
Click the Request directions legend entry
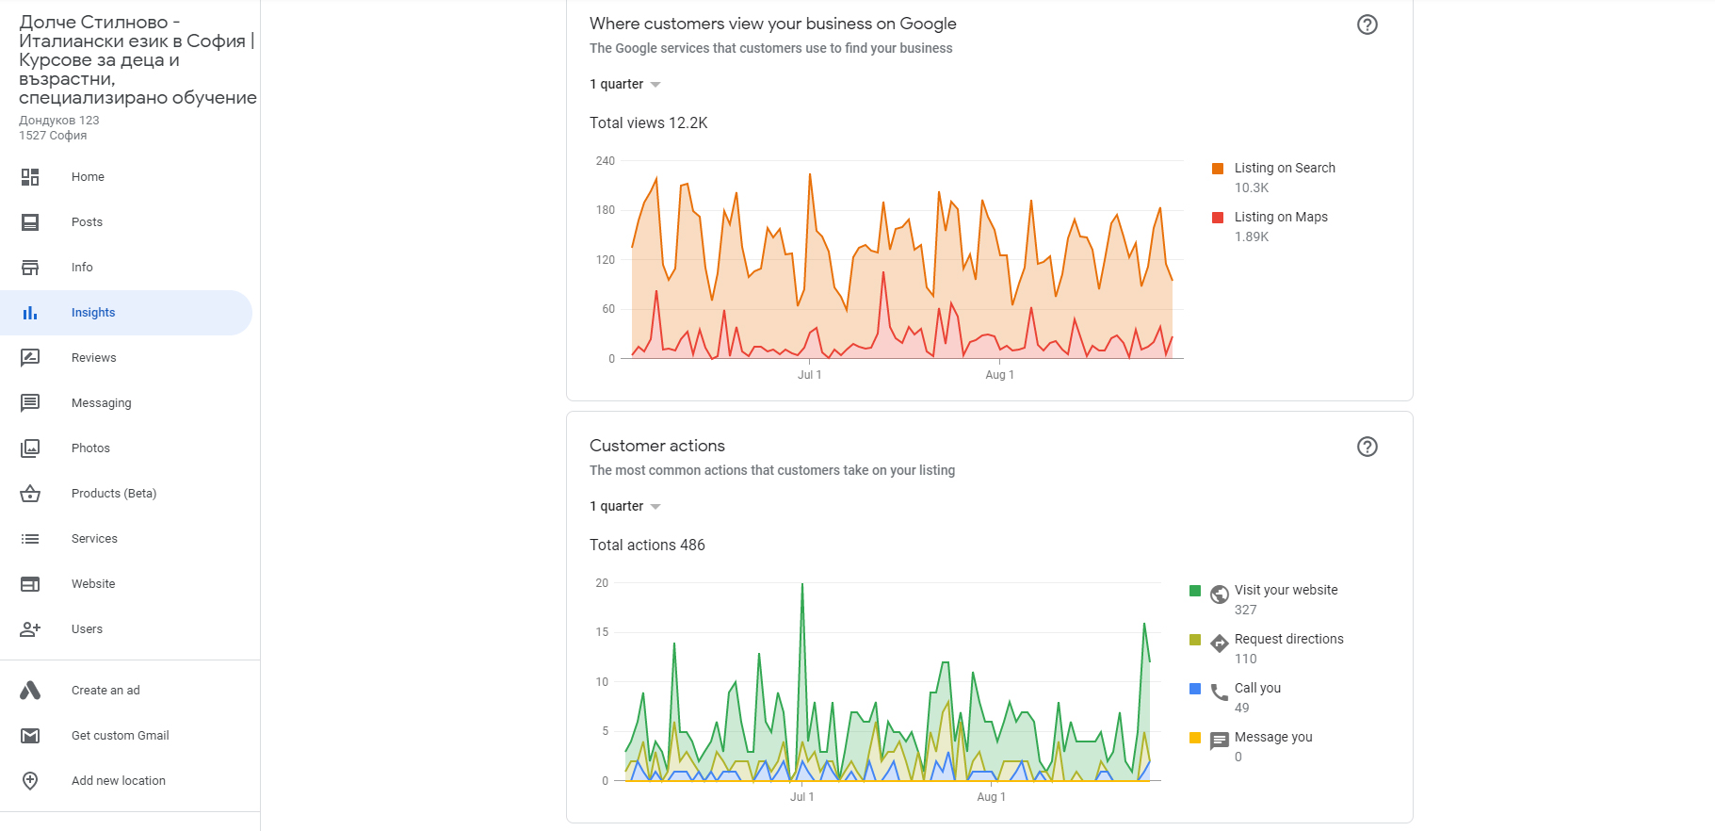click(1288, 640)
